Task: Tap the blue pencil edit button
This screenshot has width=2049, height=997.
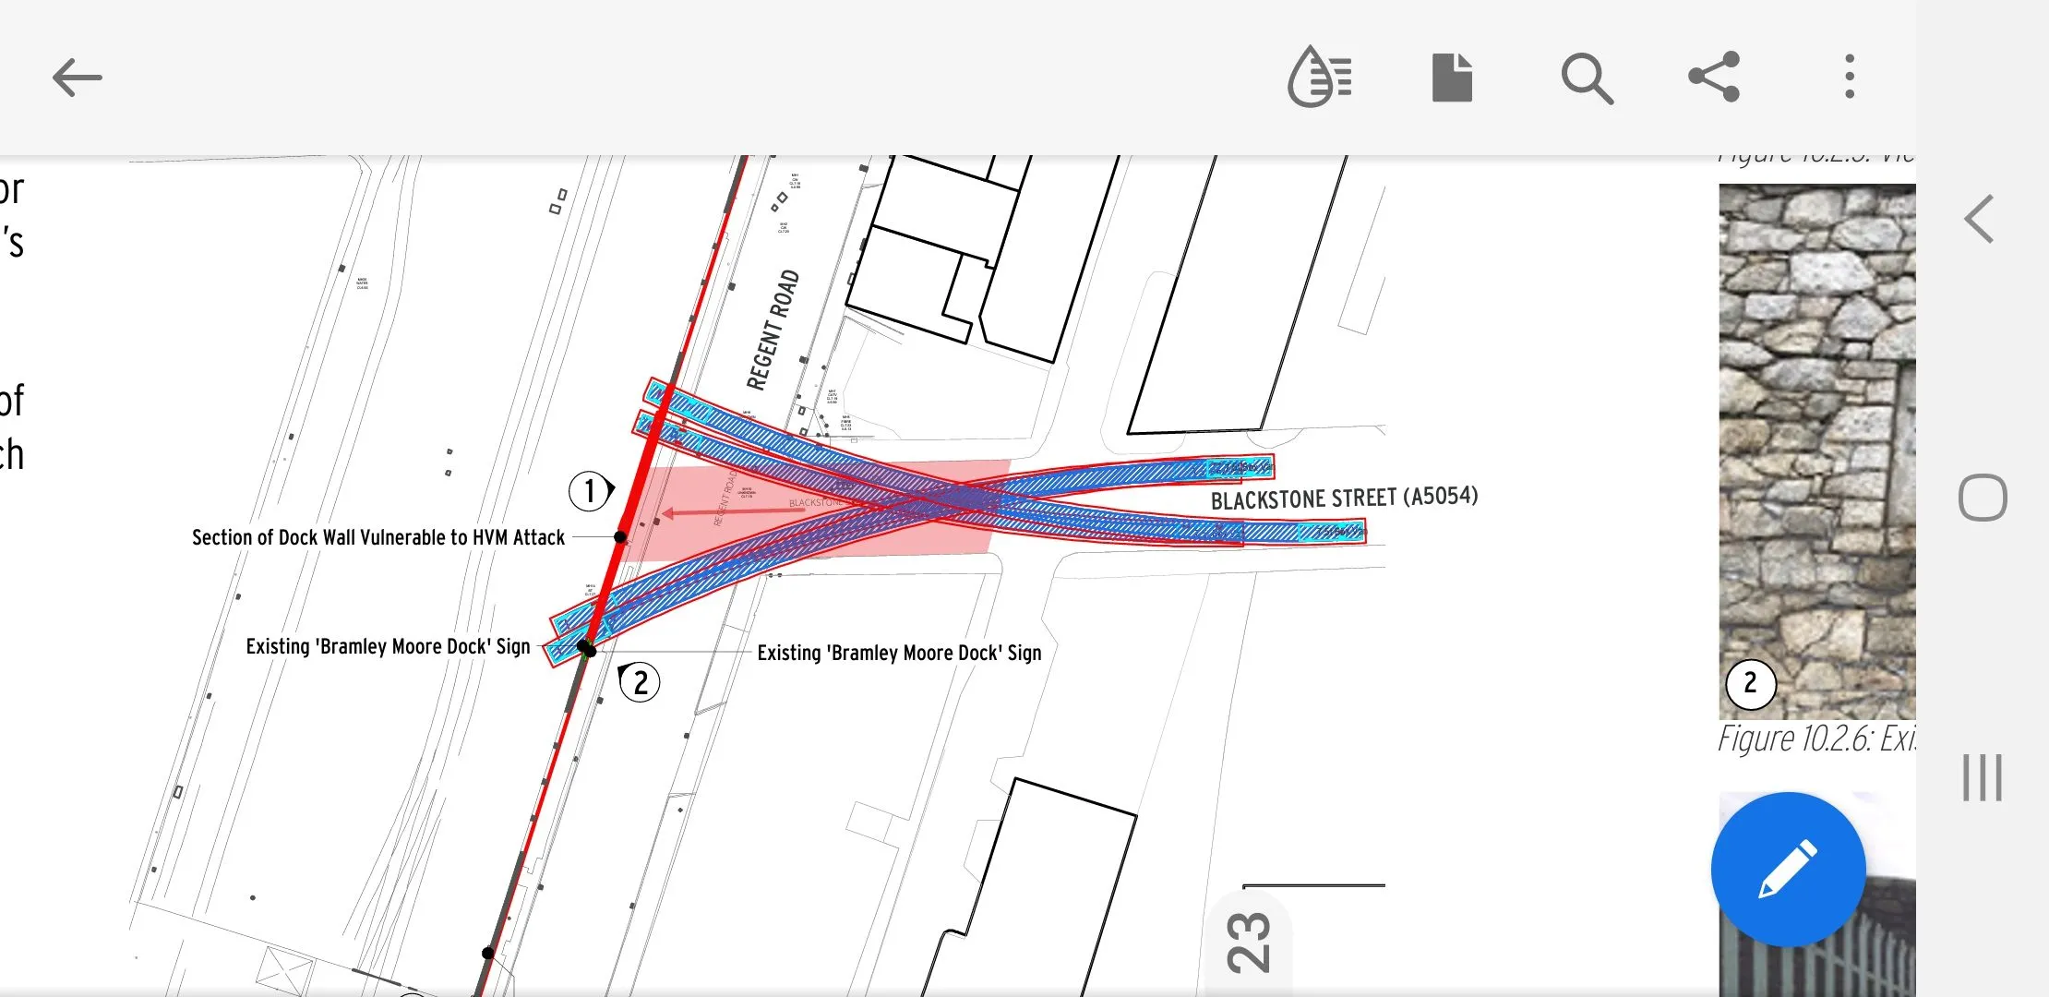Action: pyautogui.click(x=1788, y=869)
